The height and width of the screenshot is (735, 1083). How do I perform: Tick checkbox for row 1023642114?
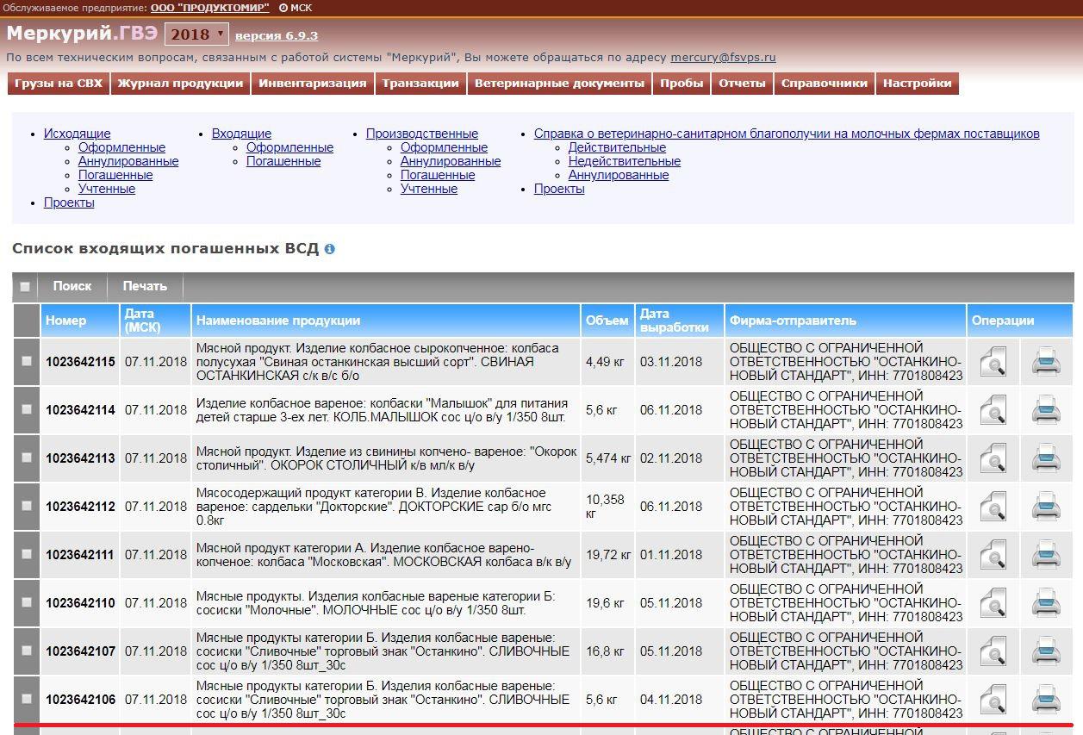tap(26, 410)
